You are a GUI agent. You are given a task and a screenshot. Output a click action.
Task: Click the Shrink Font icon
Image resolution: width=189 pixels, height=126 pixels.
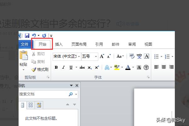point(109,56)
